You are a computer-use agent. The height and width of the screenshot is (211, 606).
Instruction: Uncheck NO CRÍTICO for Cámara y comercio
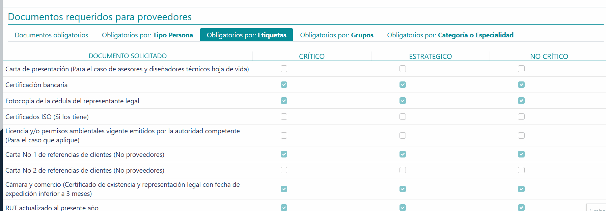(521, 189)
